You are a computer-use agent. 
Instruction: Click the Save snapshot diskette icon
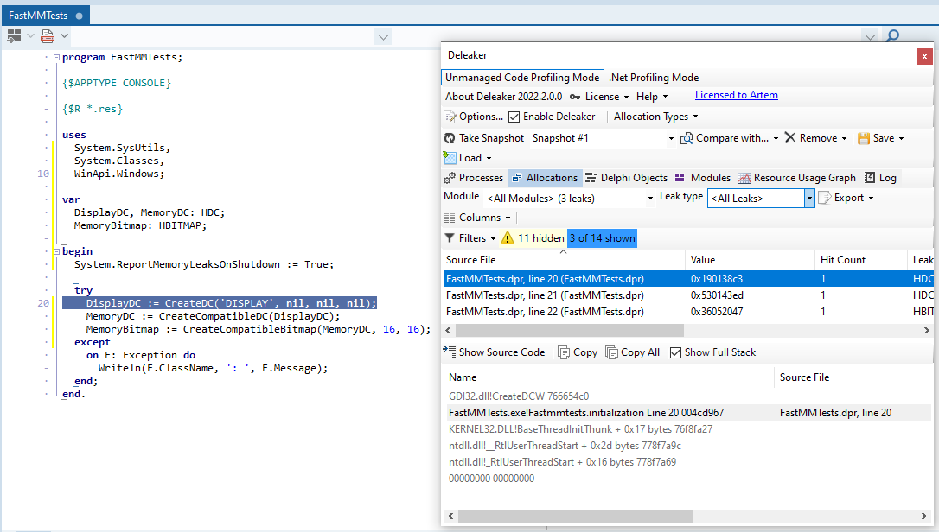(x=863, y=137)
